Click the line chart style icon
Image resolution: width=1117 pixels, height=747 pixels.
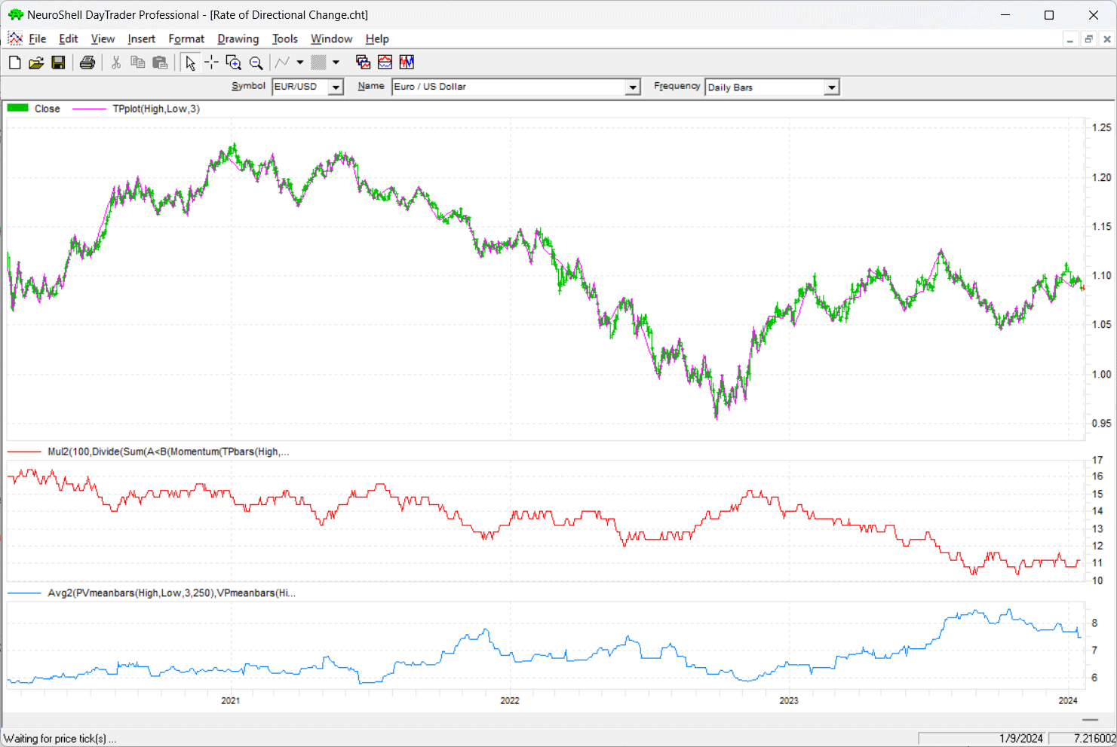coord(283,63)
